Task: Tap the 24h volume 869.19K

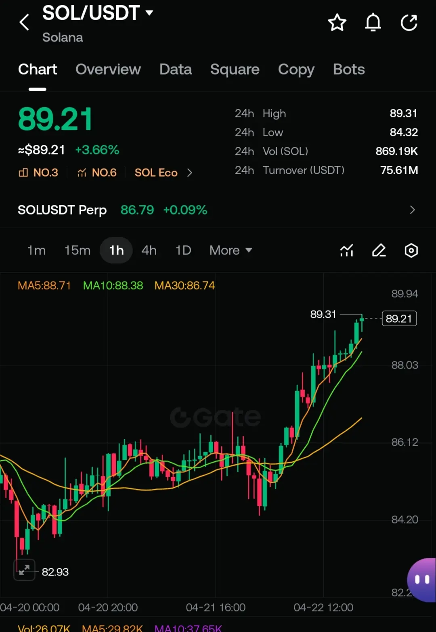Action: tap(397, 151)
